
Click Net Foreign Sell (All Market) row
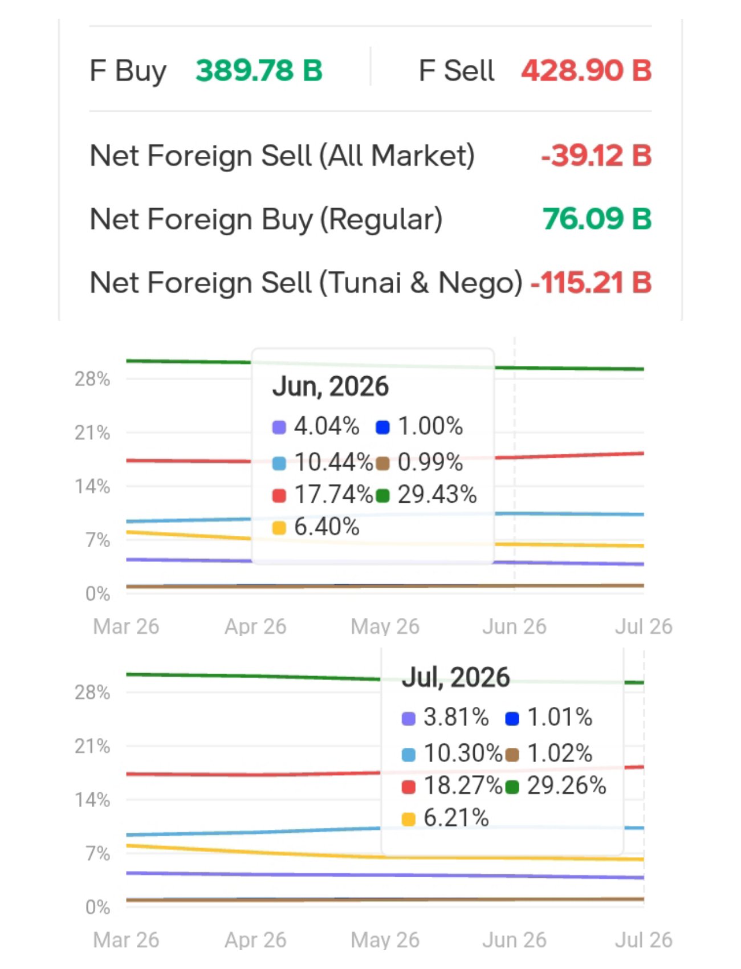pos(370,156)
